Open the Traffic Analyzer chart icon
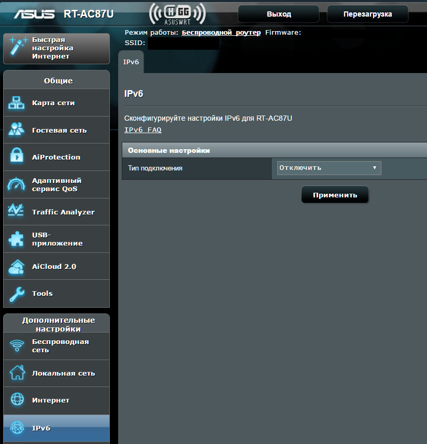The height and width of the screenshot is (444, 427). 17,212
